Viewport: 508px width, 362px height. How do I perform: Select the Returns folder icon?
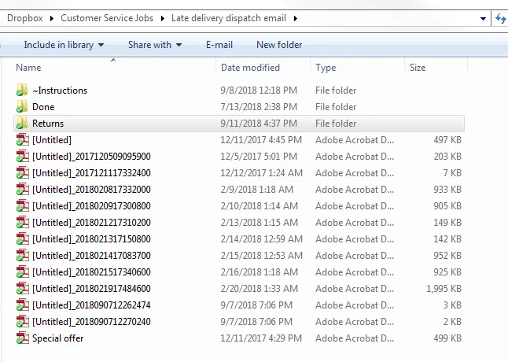point(22,123)
